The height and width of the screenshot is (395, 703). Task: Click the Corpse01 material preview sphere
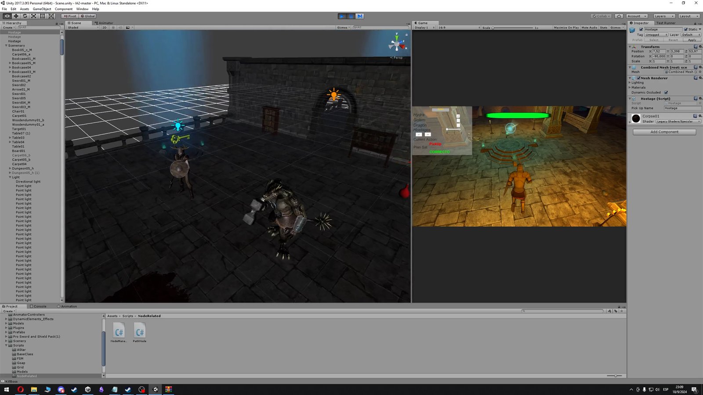coord(636,118)
